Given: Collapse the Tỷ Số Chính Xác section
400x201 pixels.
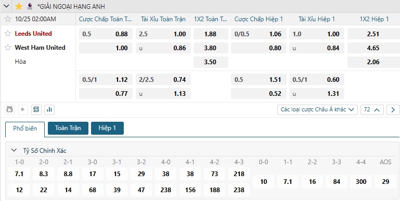Looking at the screenshot, I should point(14,150).
